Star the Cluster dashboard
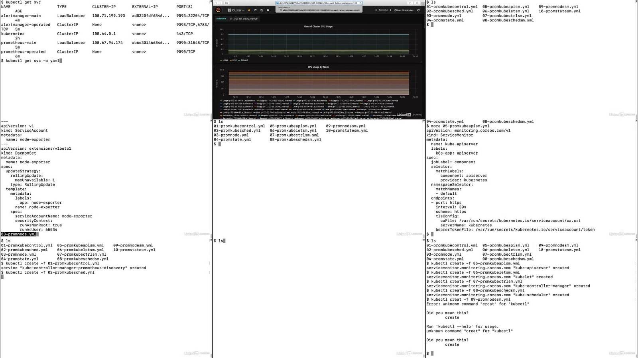This screenshot has height=358, width=638. click(249, 10)
